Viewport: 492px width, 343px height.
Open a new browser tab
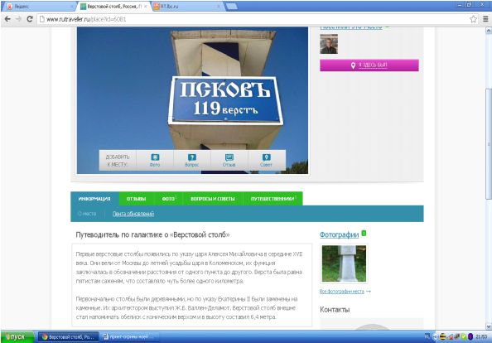coord(232,7)
